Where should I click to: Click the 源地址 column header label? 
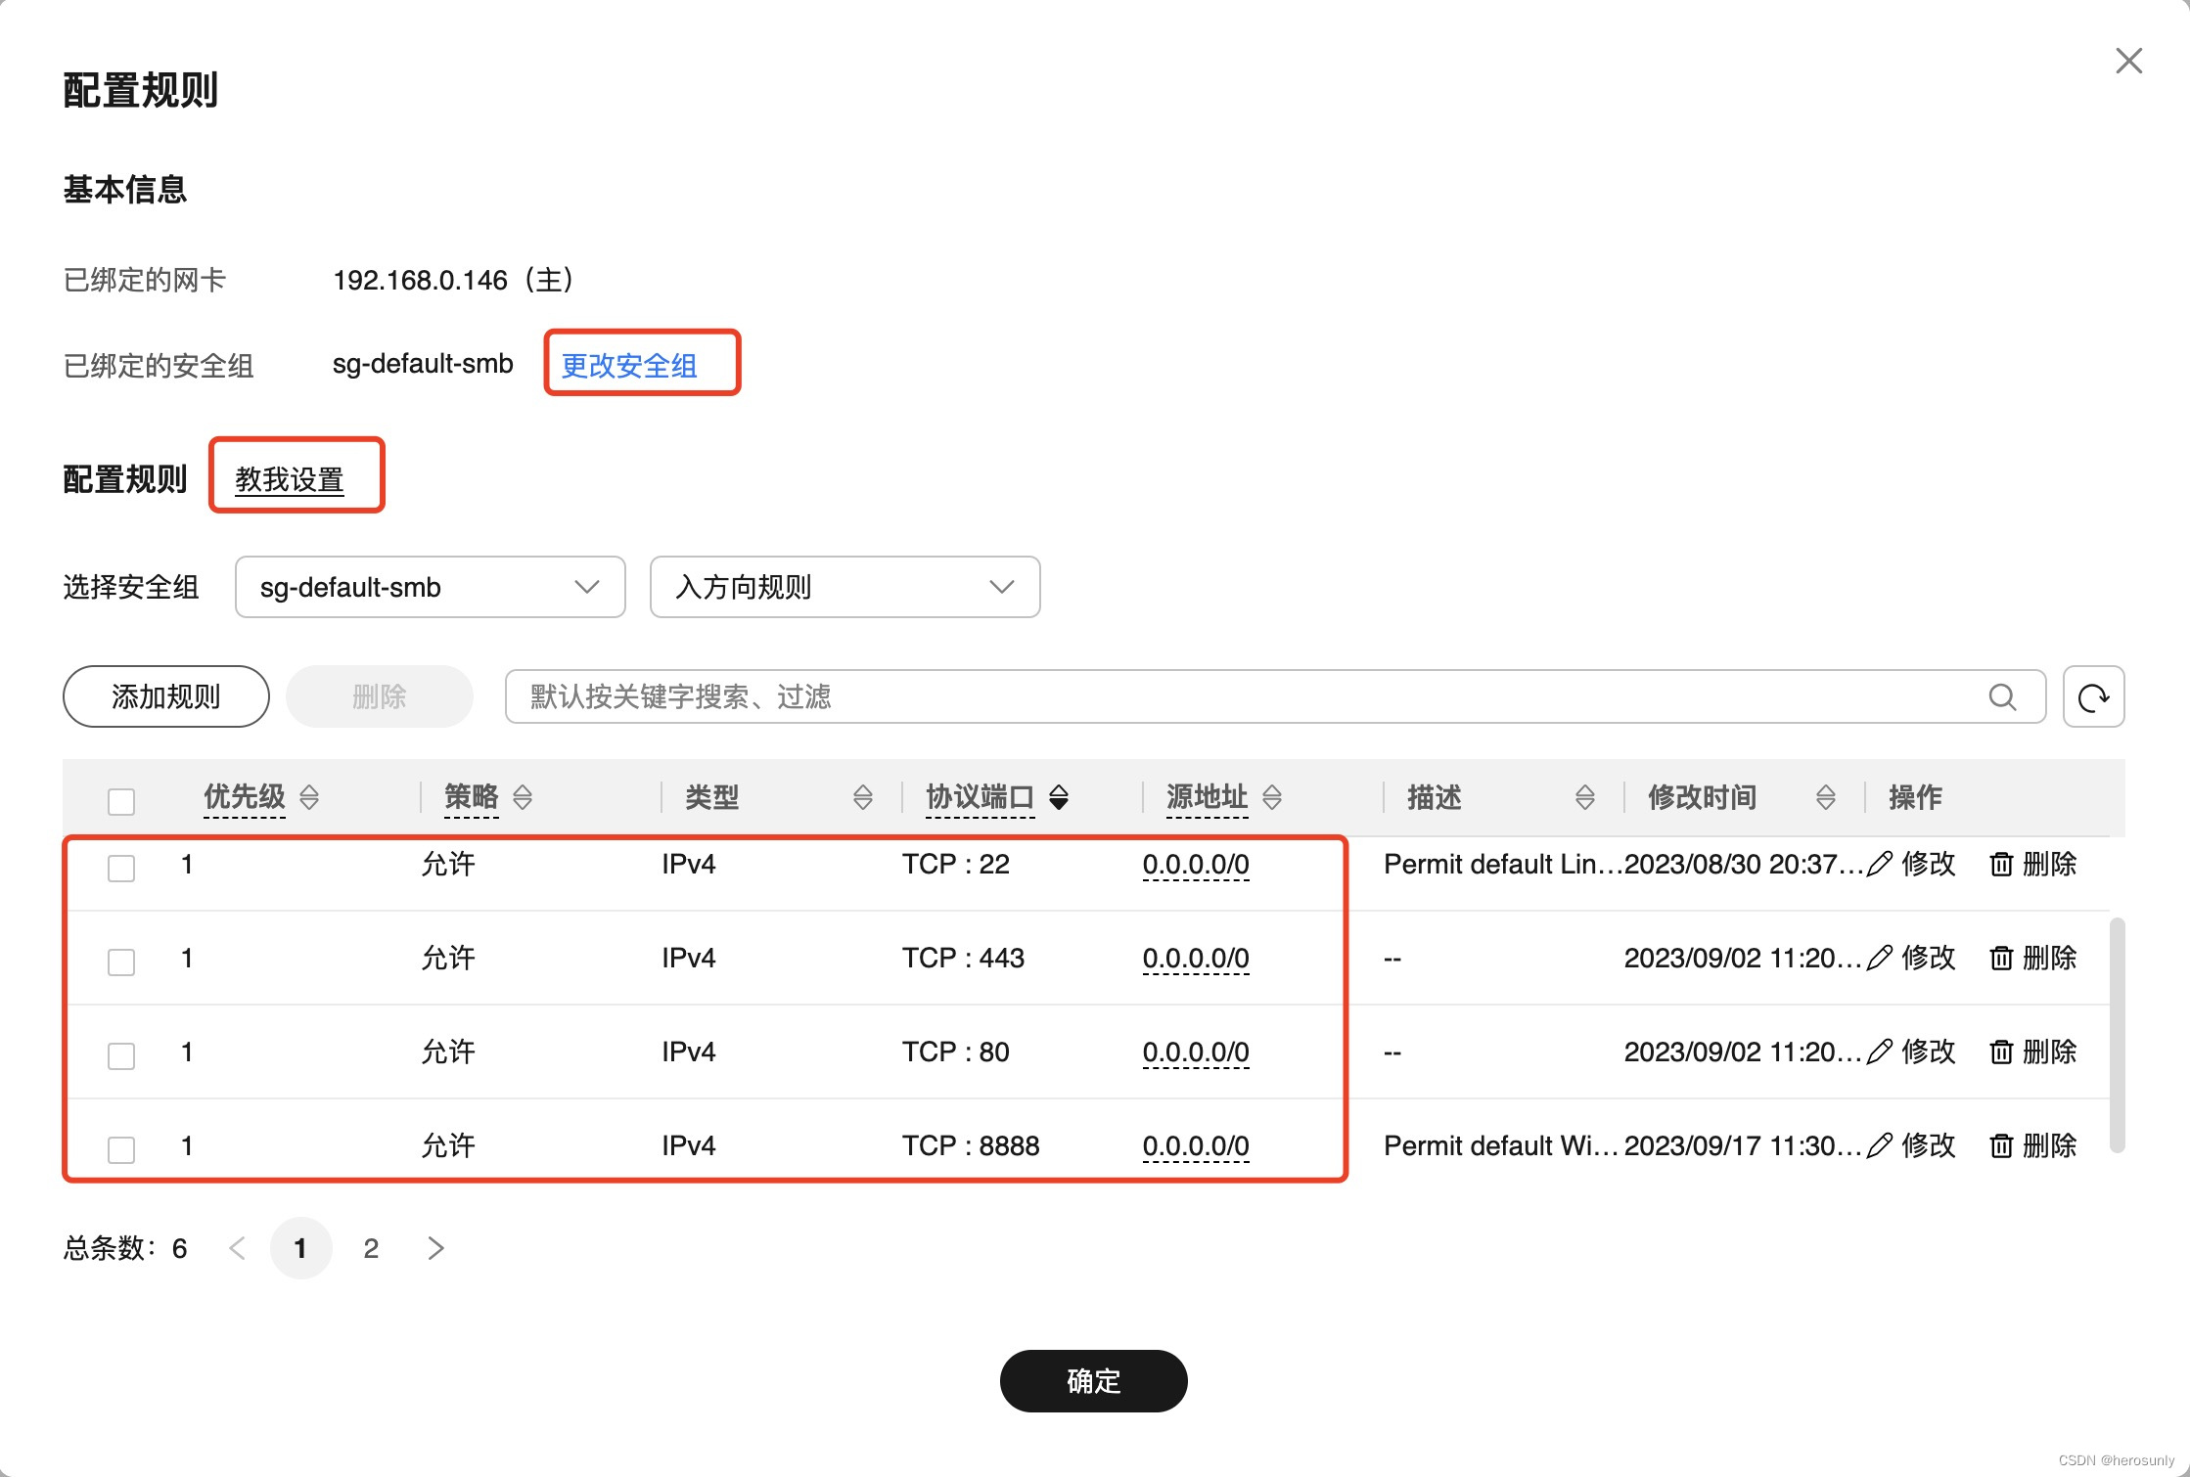click(1208, 797)
